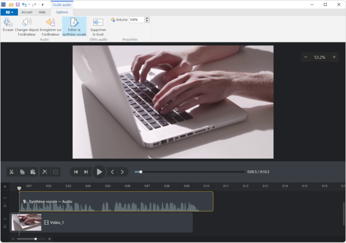Select the Options tab
Viewport: 346px width, 243px height.
coord(62,12)
